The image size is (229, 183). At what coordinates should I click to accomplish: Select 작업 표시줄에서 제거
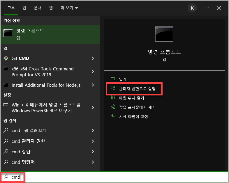(x=137, y=107)
